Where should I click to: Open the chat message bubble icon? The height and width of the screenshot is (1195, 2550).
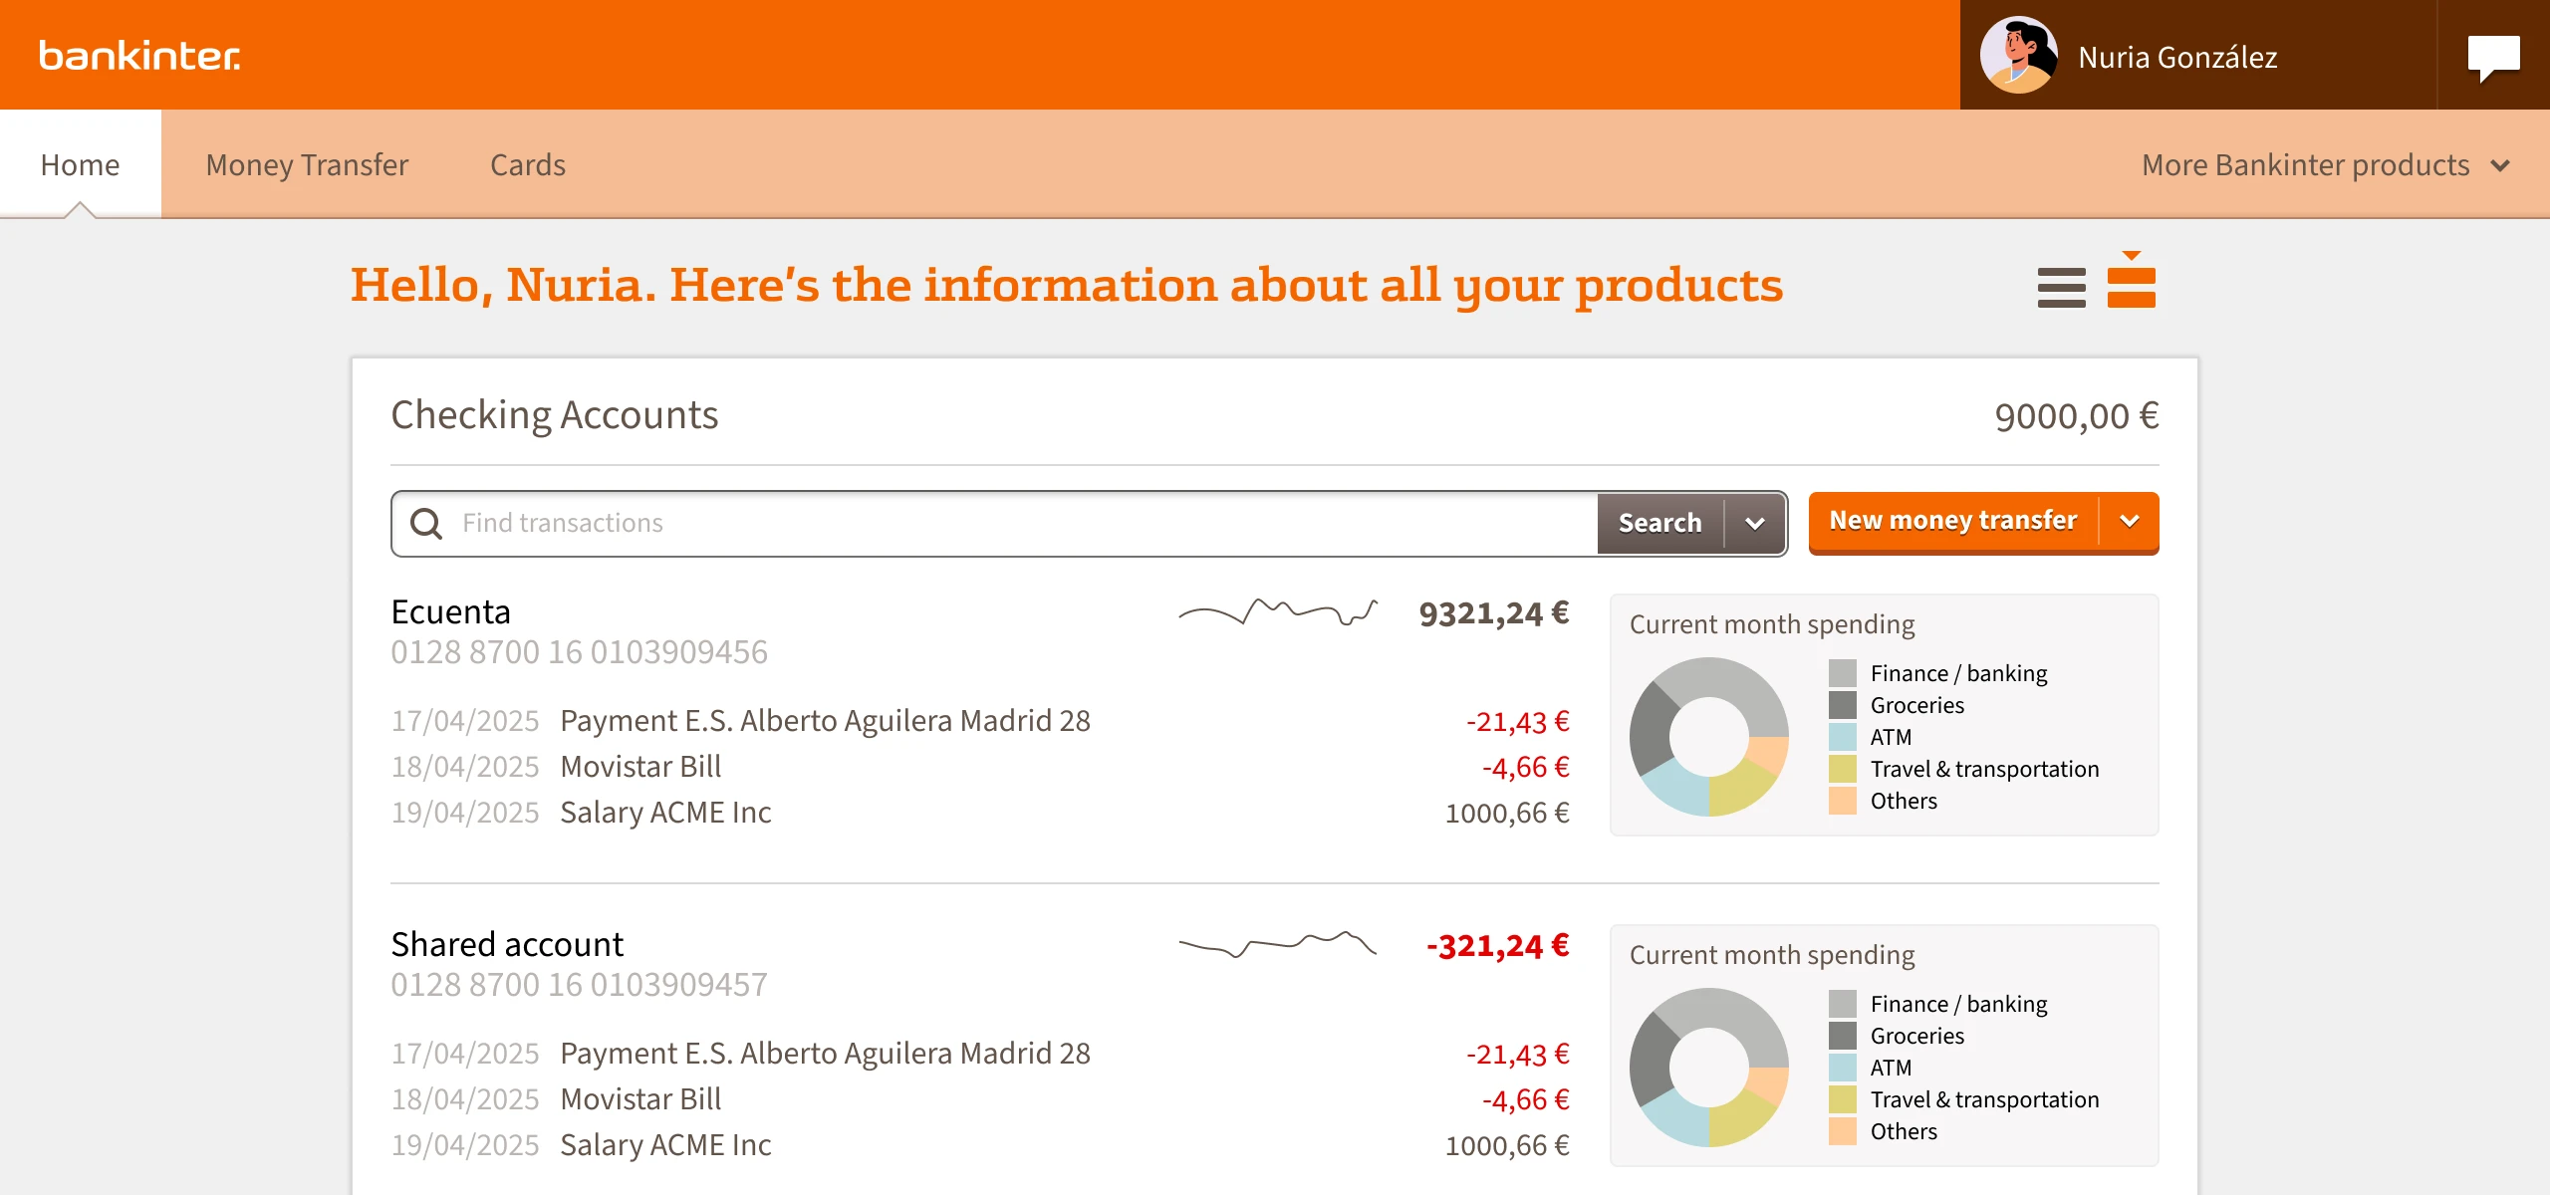[2493, 57]
